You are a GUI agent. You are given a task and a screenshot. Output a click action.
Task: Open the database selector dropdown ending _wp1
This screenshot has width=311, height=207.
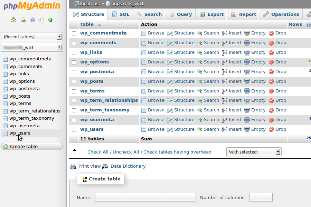coord(32,47)
